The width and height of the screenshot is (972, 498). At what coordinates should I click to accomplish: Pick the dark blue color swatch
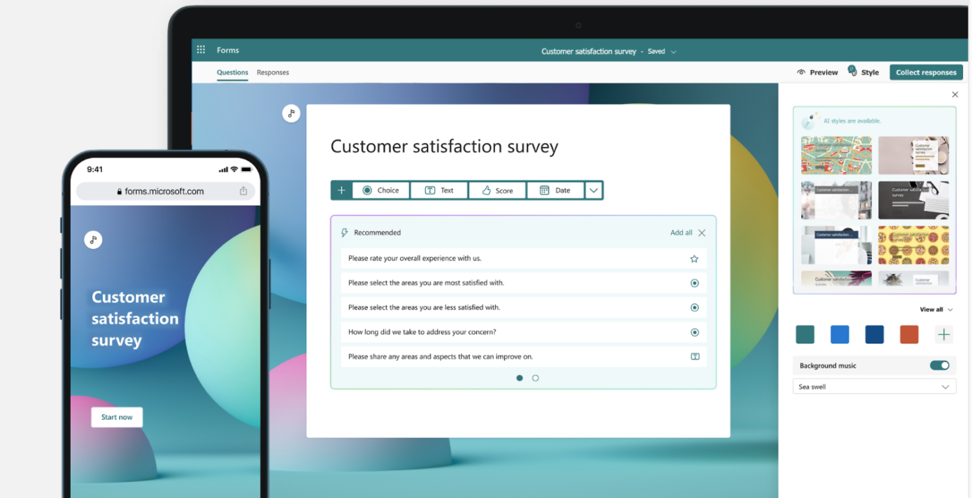874,334
